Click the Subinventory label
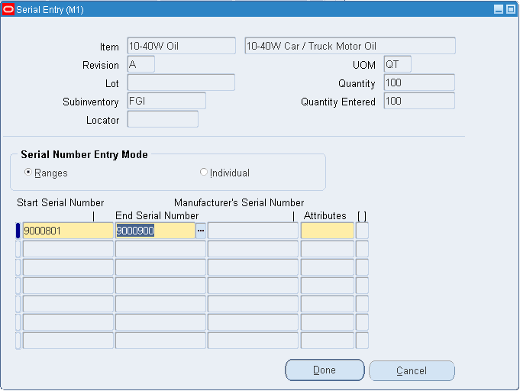 pyautogui.click(x=91, y=102)
